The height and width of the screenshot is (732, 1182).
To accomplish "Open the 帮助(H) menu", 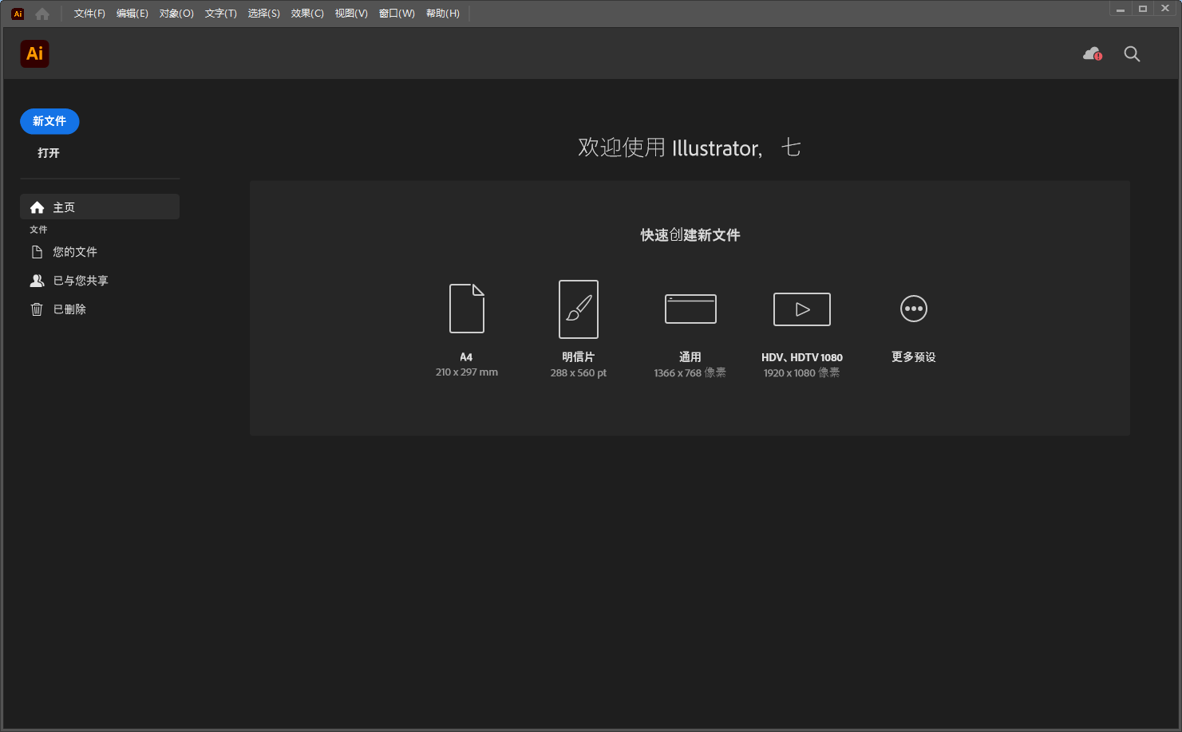I will click(443, 13).
